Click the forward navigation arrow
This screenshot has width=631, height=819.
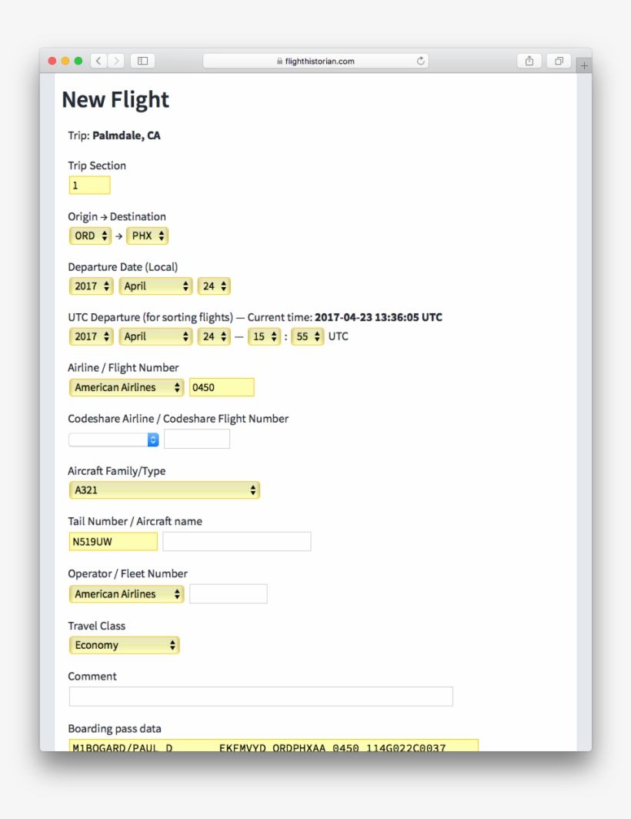coord(116,60)
